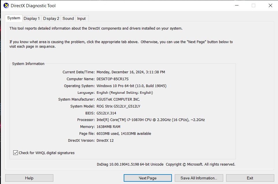
Task: Click Save All Information button
Action: [x=199, y=178]
